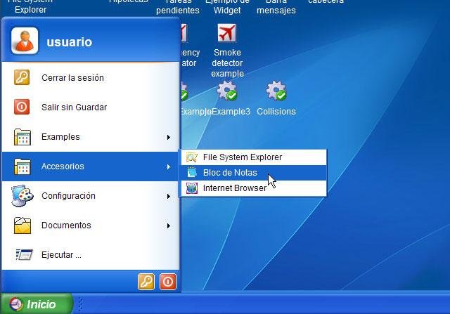Click the Configuración palette icon

pyautogui.click(x=22, y=195)
